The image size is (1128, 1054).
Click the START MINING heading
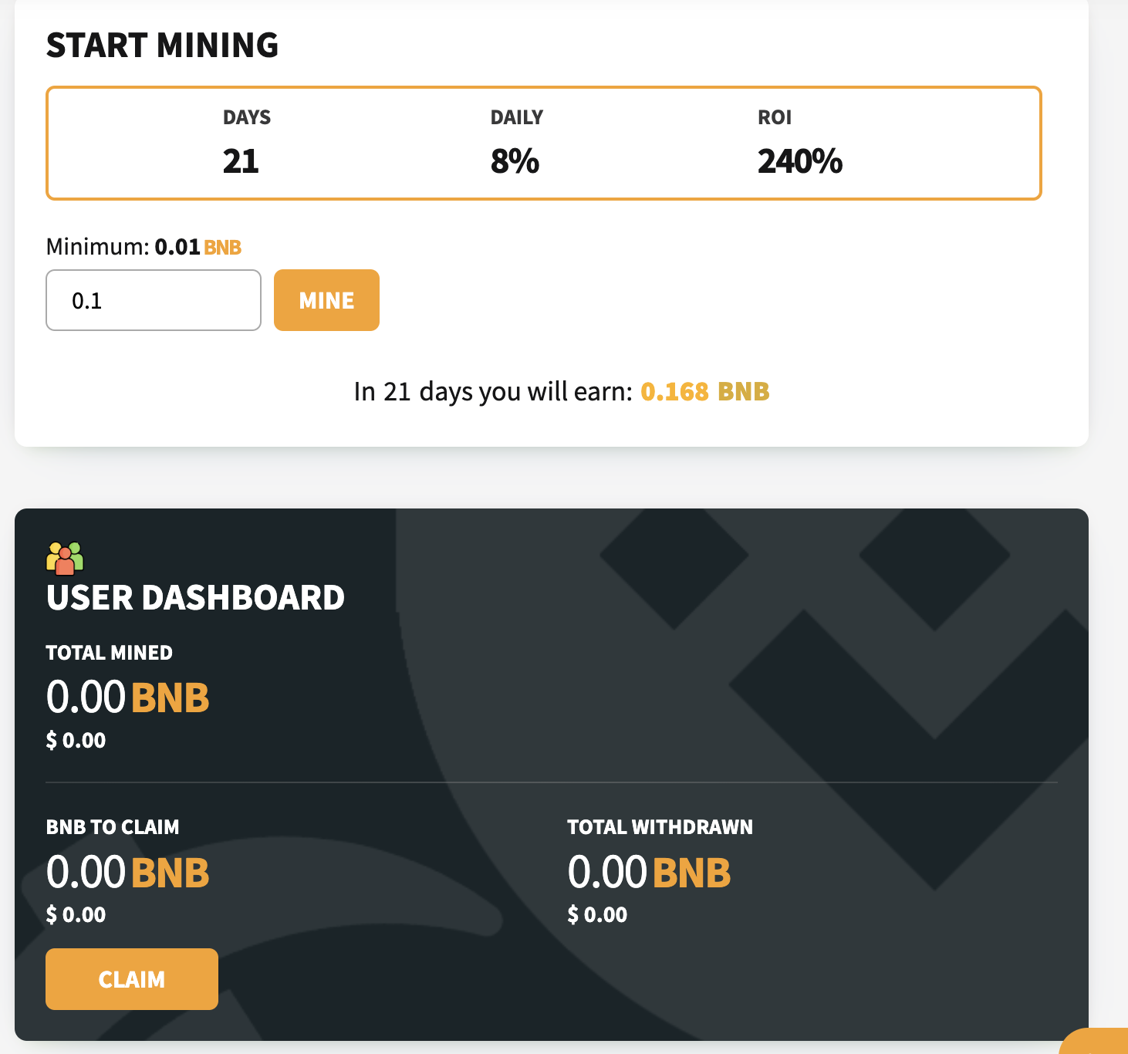pyautogui.click(x=162, y=46)
